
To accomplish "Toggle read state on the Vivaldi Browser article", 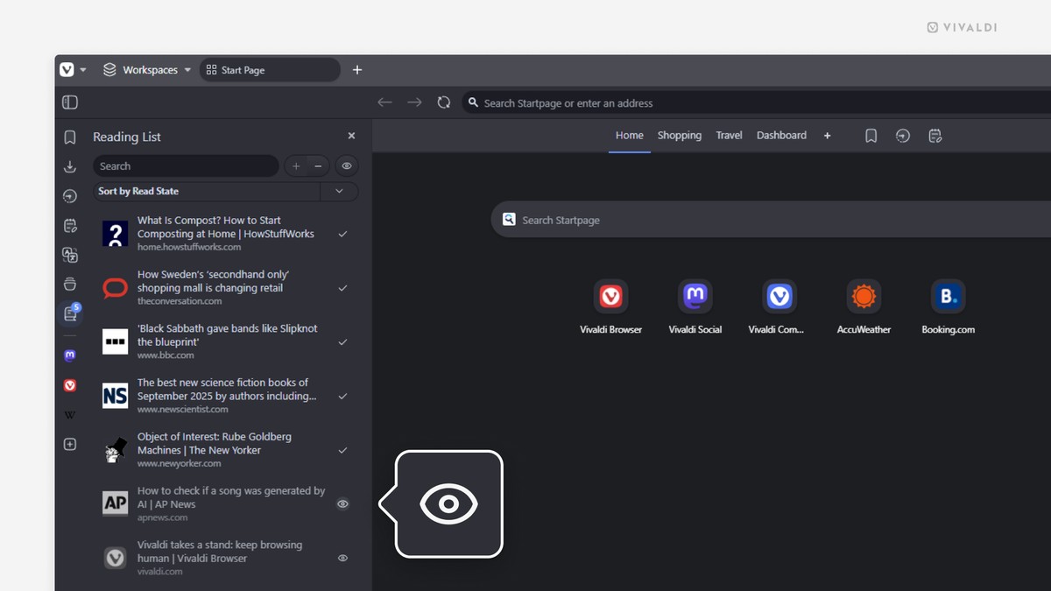I will (342, 558).
